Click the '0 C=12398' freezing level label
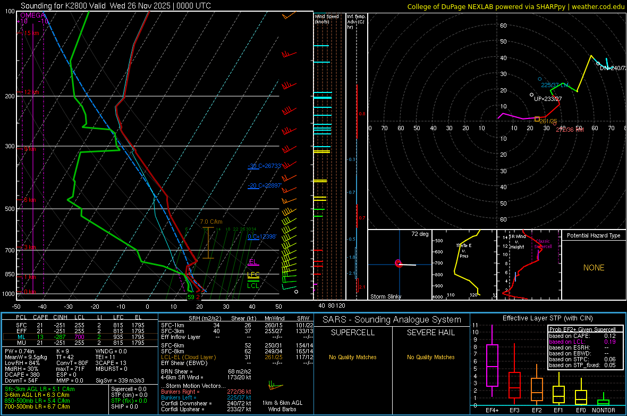 pyautogui.click(x=262, y=236)
